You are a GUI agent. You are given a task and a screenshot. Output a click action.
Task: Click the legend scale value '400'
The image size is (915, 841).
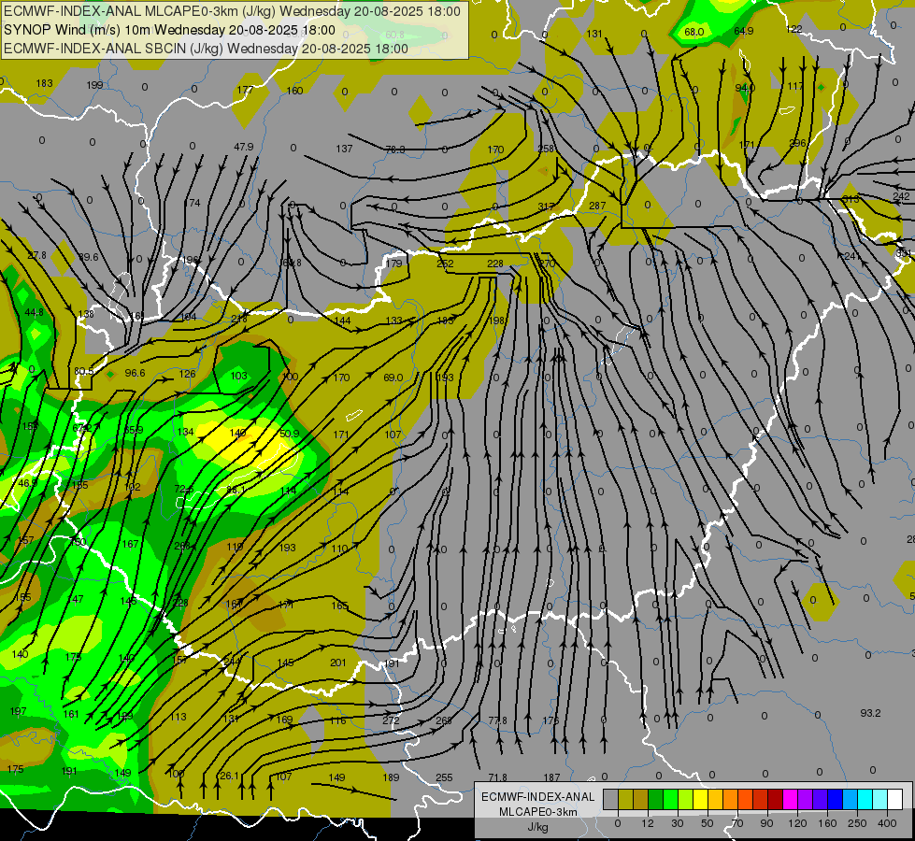tap(887, 823)
